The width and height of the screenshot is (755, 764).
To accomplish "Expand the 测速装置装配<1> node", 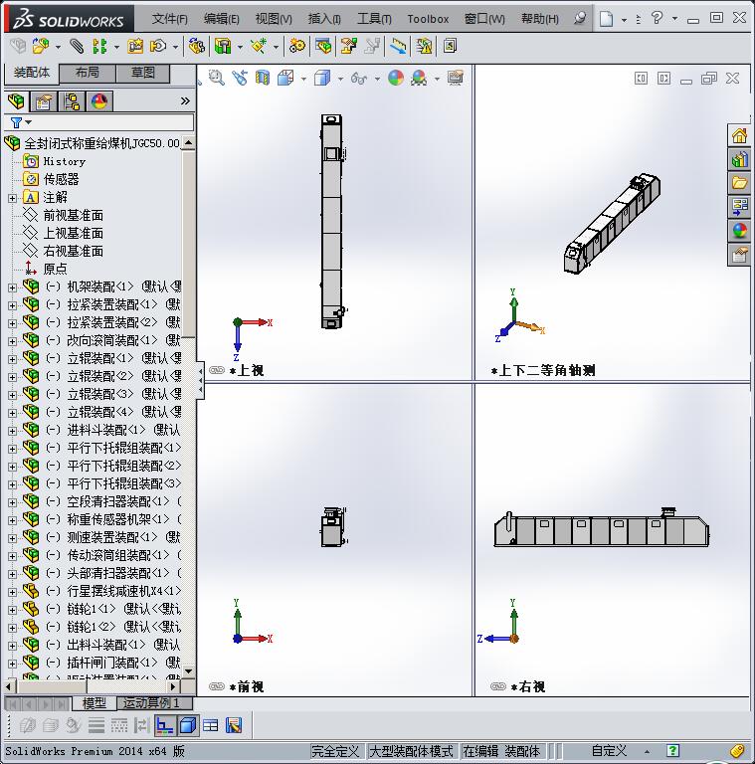I will 12,538.
